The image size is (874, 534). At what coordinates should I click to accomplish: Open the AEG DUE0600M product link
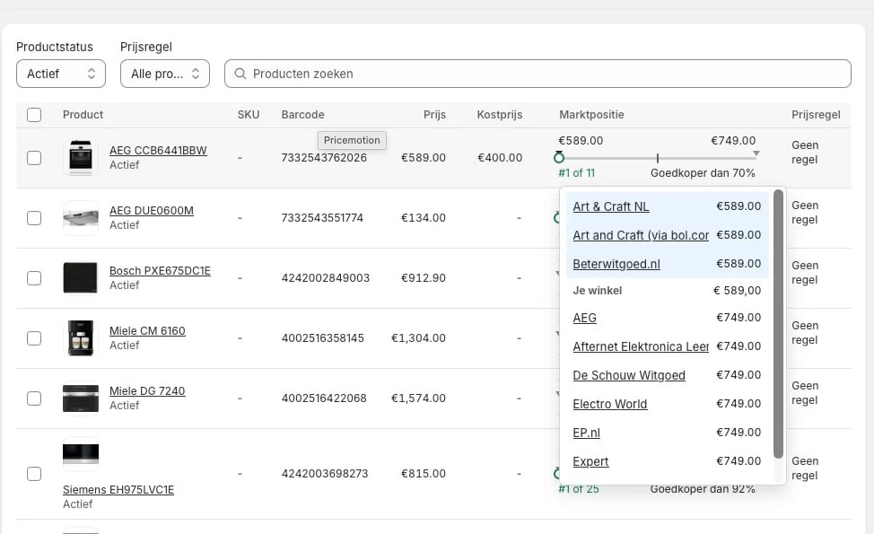pyautogui.click(x=151, y=211)
